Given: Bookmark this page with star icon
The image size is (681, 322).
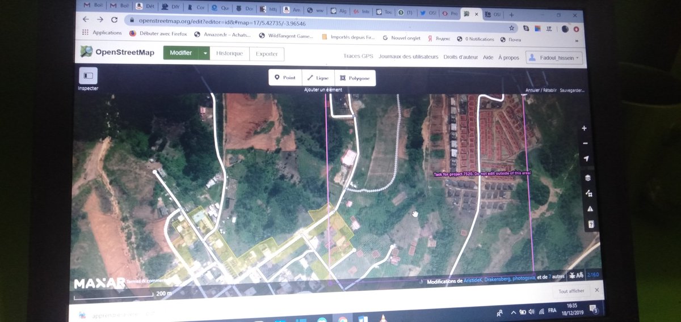Looking at the screenshot, I should (511, 27).
